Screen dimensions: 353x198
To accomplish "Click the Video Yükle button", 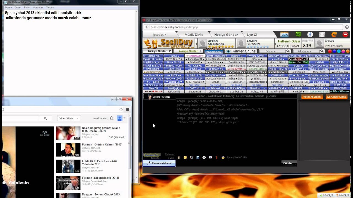I will pos(66,118).
